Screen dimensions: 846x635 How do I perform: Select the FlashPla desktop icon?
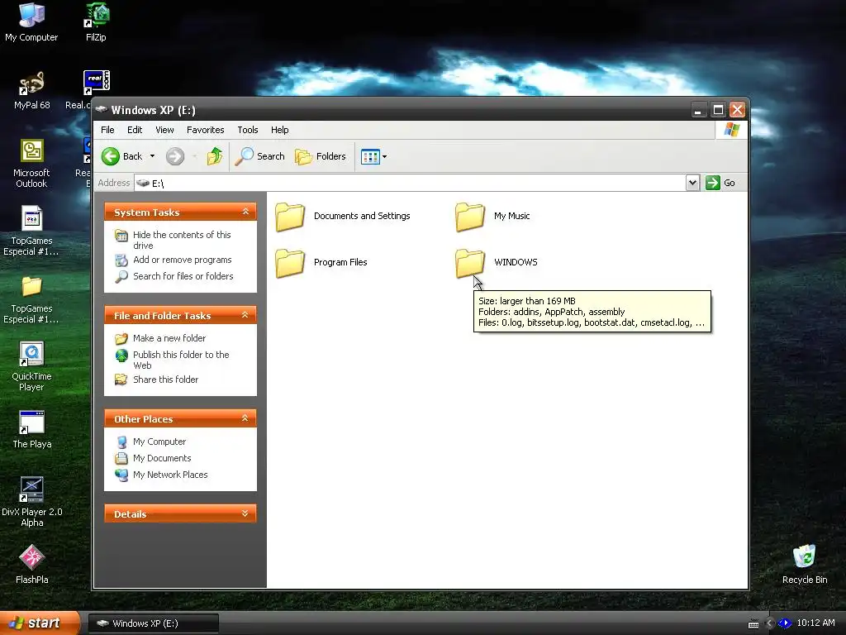click(32, 565)
